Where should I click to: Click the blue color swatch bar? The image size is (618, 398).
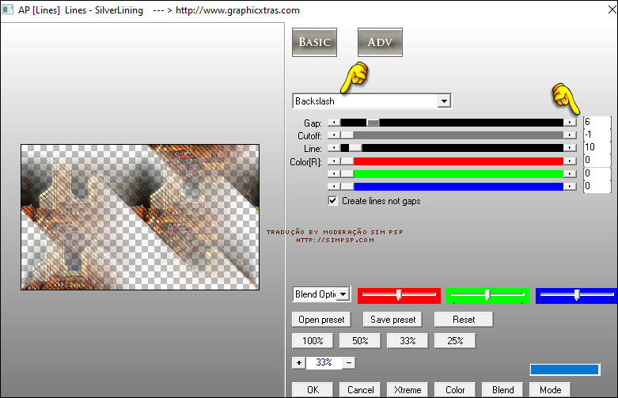(564, 370)
